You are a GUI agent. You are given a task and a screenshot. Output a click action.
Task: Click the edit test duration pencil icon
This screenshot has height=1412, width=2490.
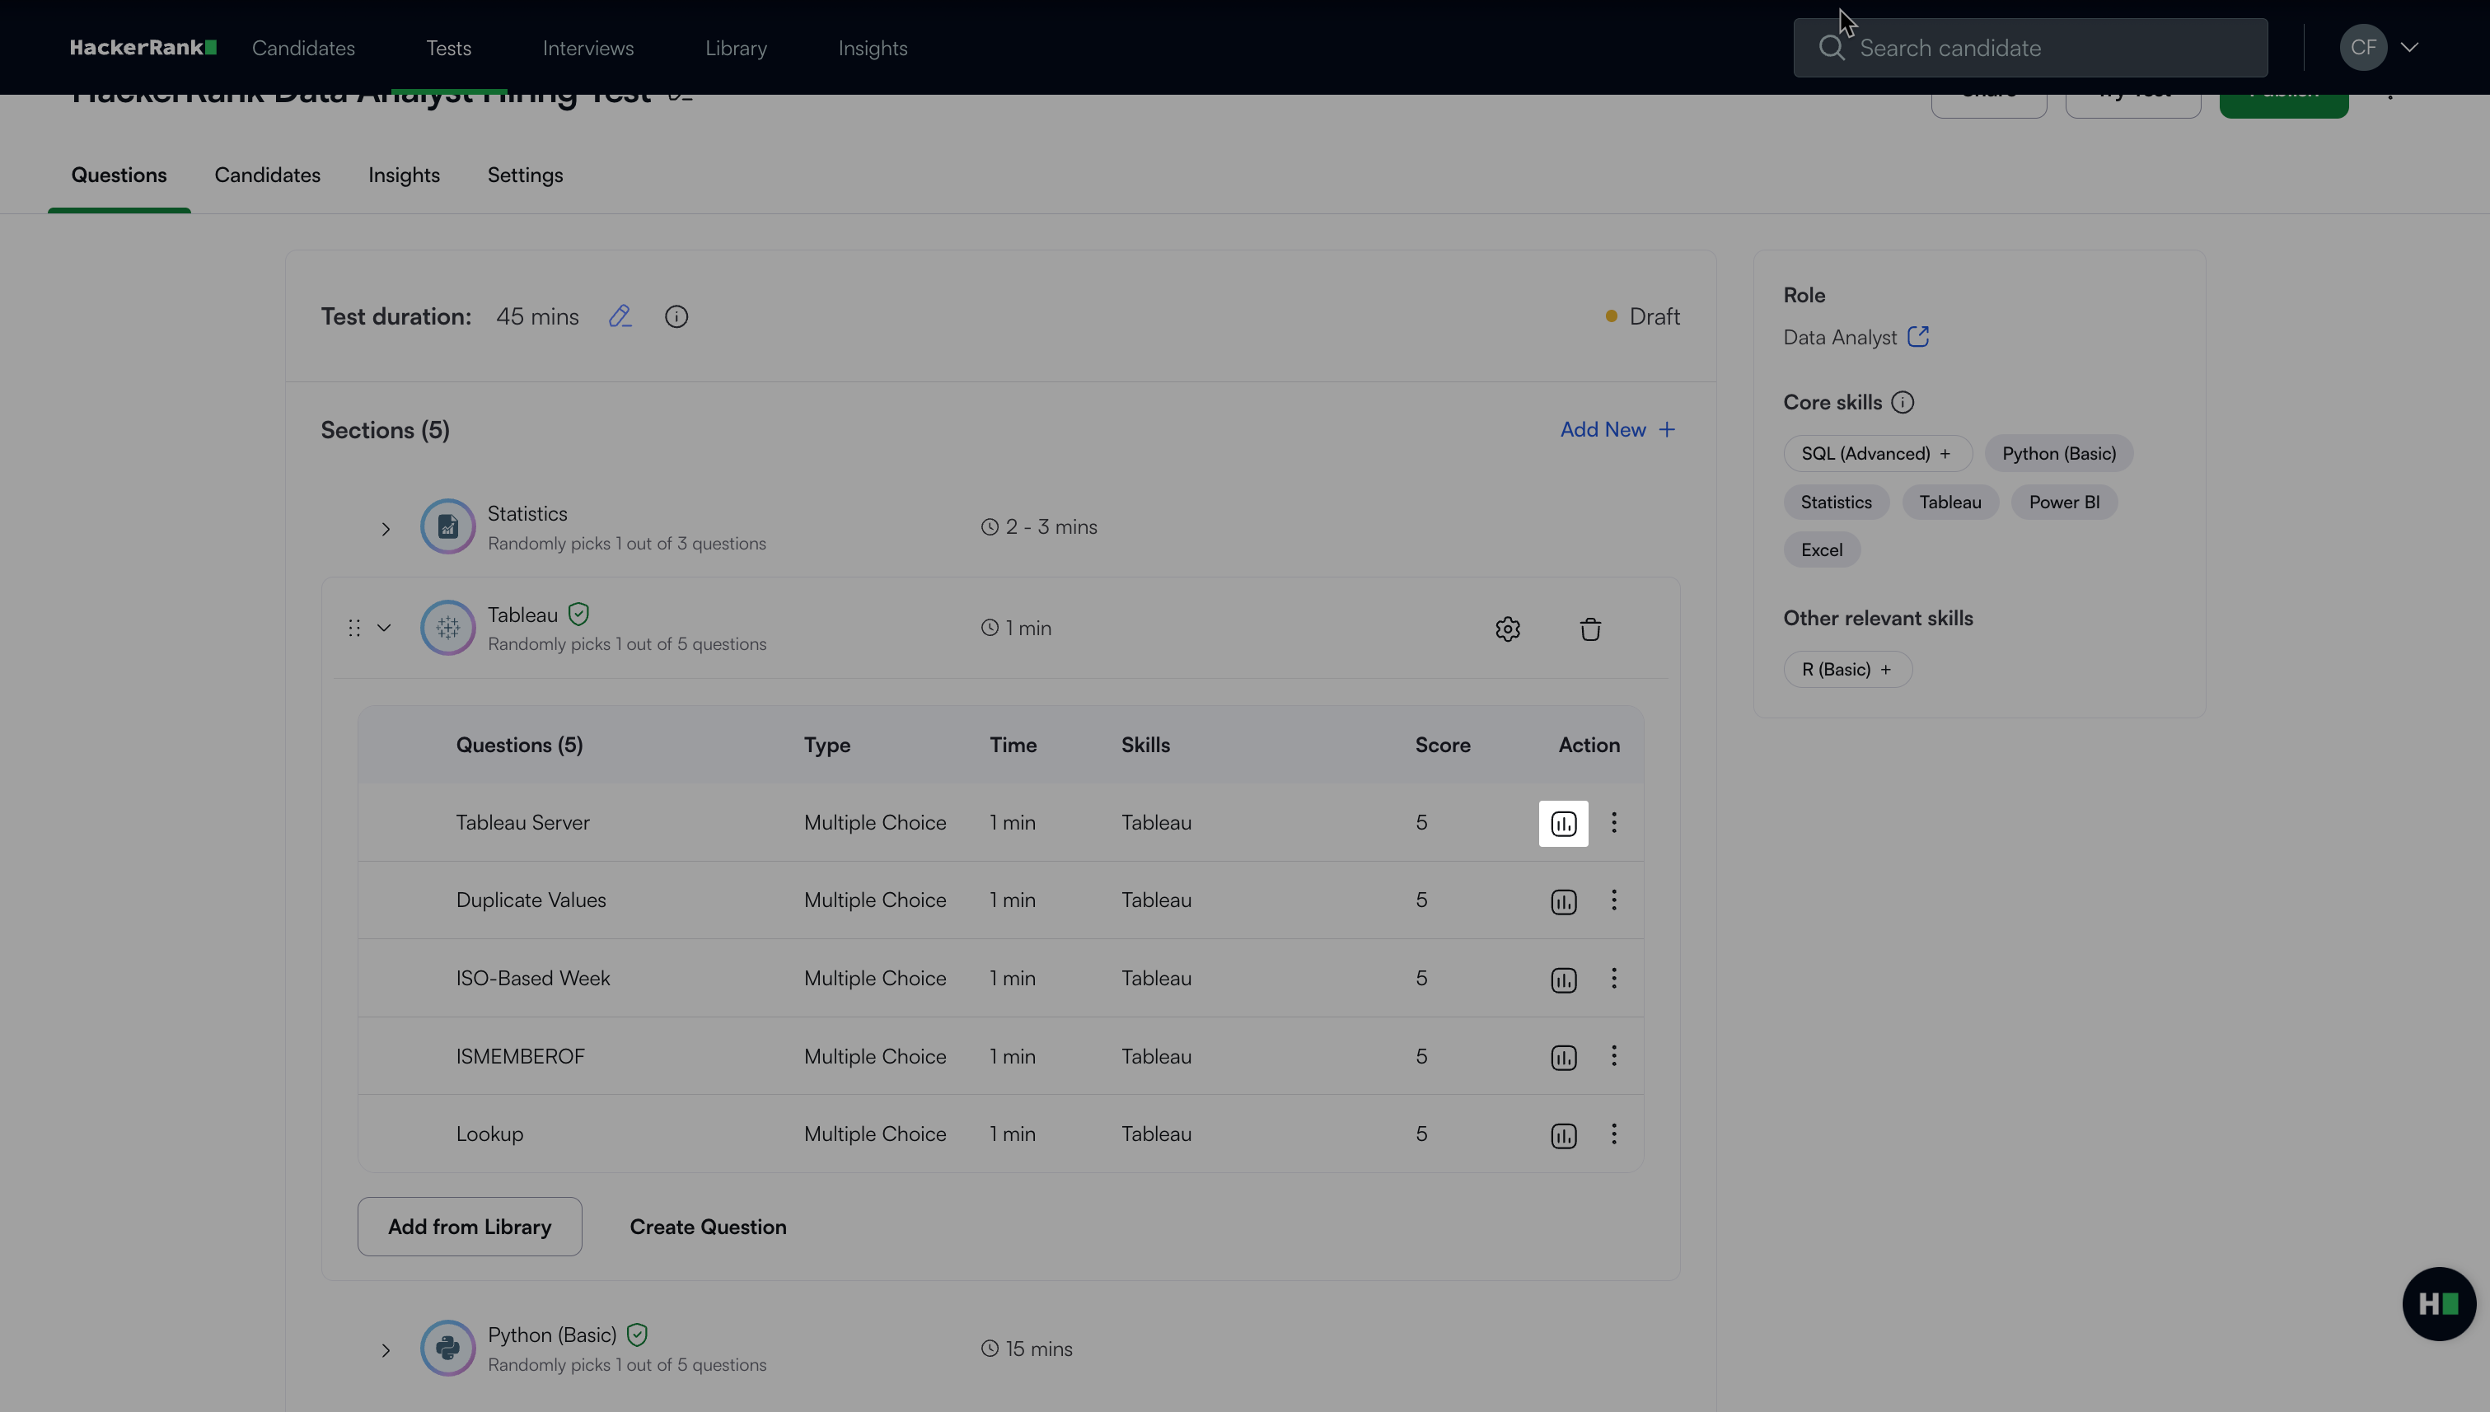[x=620, y=316]
